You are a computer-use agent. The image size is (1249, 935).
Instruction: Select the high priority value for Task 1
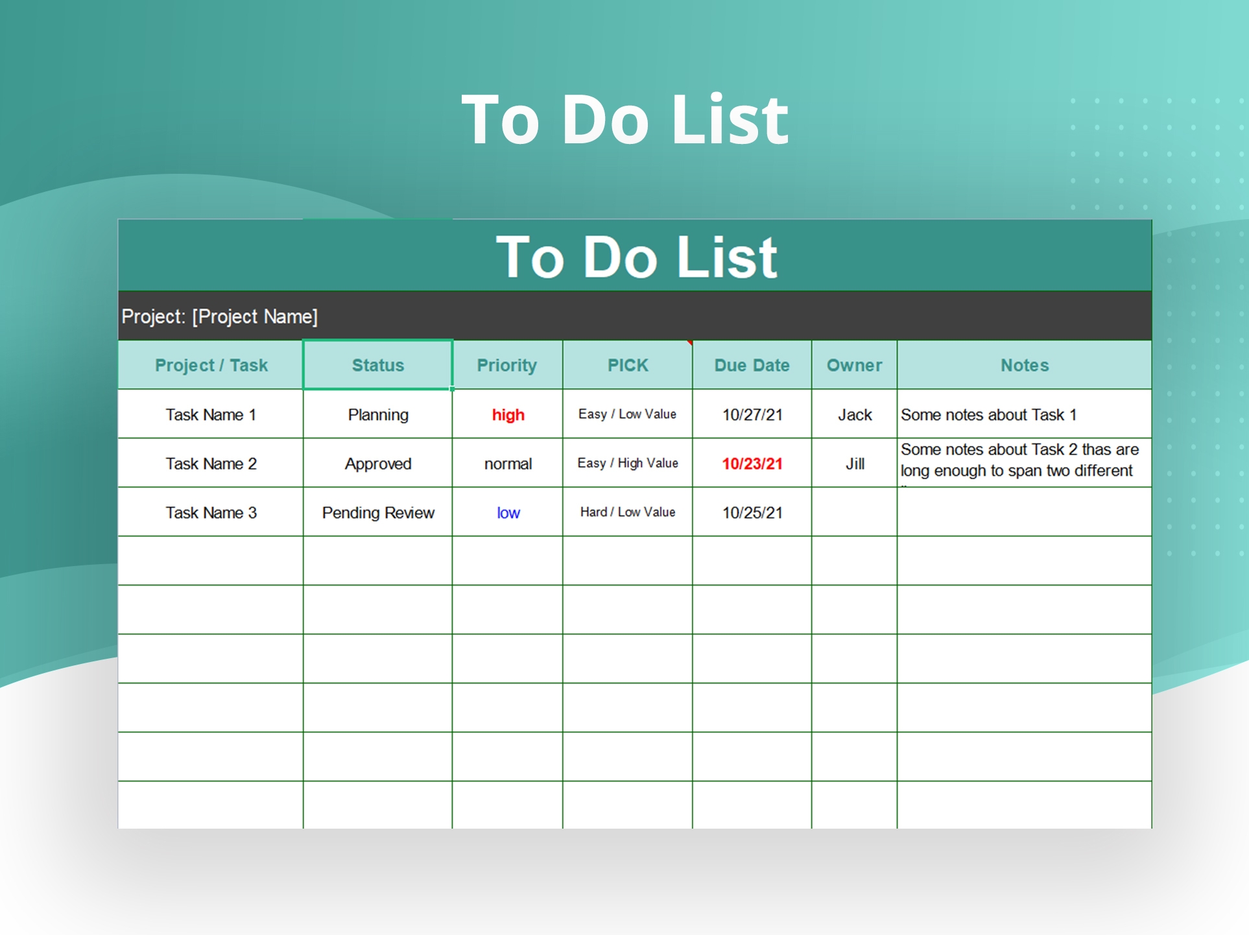pyautogui.click(x=507, y=414)
